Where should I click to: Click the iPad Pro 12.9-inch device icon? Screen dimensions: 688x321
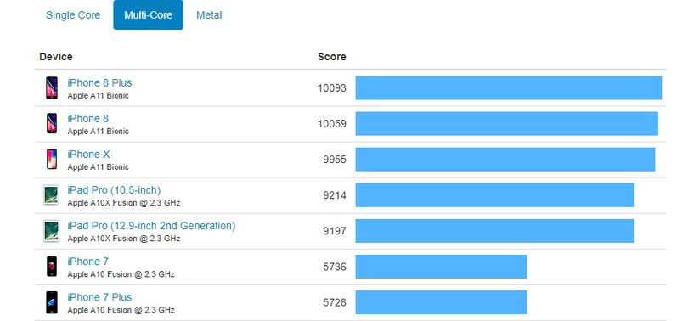(x=51, y=231)
